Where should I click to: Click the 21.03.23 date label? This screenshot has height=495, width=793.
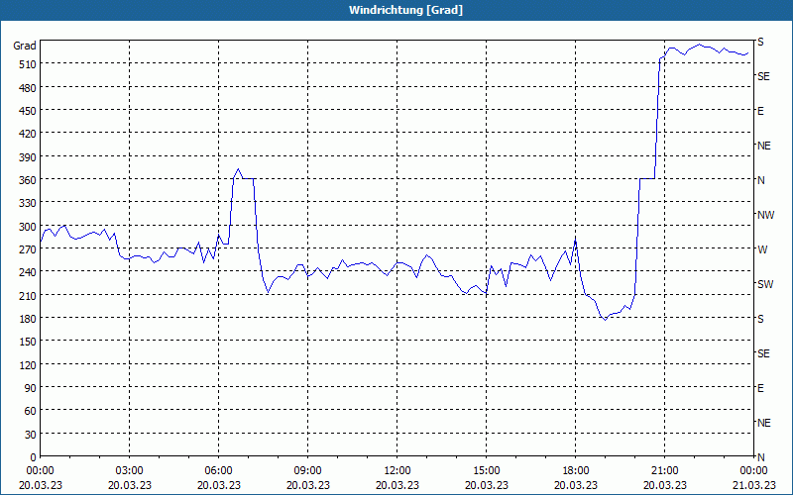click(x=754, y=485)
